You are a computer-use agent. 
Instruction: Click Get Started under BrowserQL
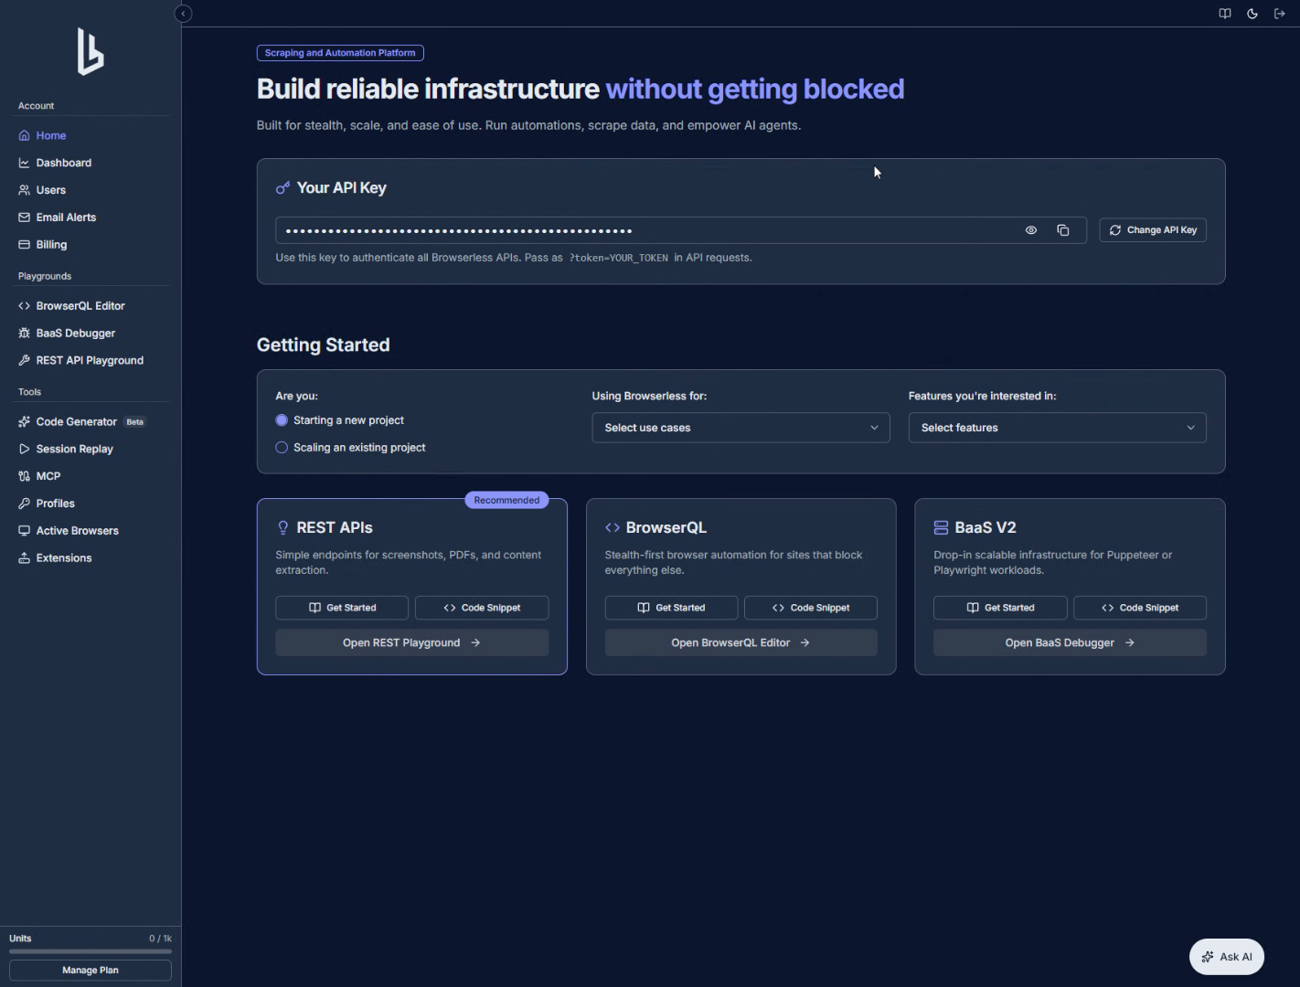point(671,608)
